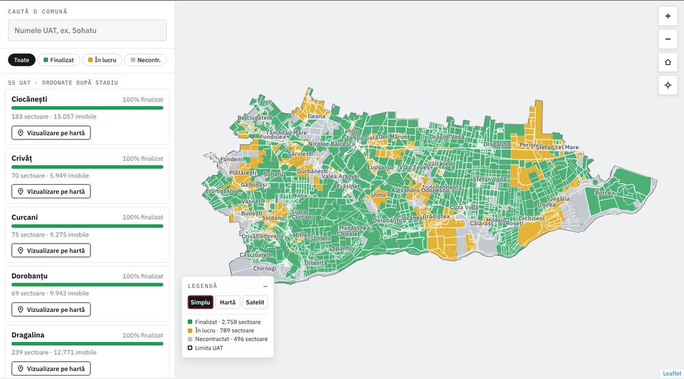The image size is (684, 379).
Task: Click the grey Necontractat legend swatch
Action: tap(189, 339)
